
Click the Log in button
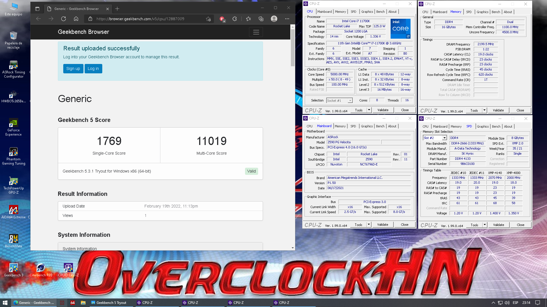tap(93, 69)
